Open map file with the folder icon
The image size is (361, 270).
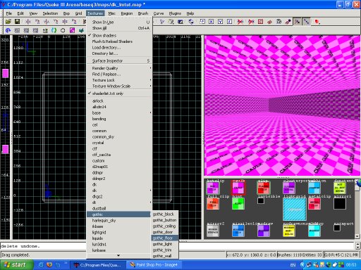8,22
